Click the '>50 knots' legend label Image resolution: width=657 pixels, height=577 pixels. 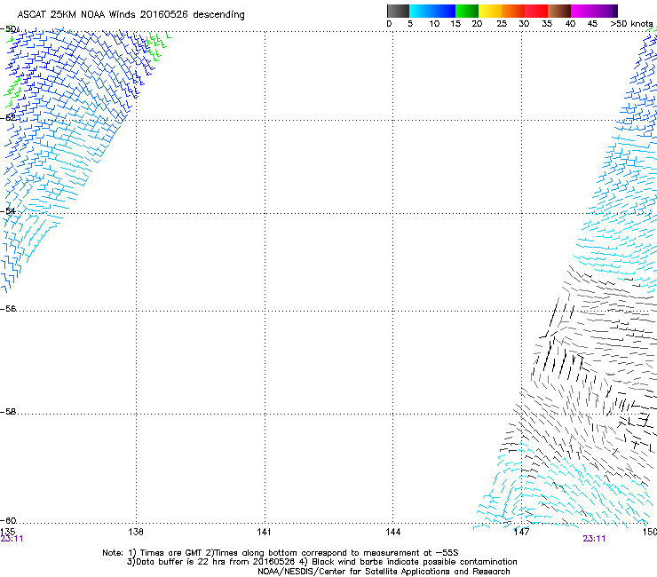click(631, 24)
